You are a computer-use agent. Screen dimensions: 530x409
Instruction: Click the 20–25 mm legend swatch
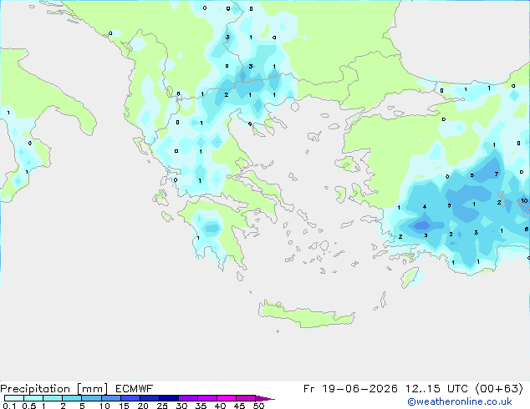pyautogui.click(x=149, y=398)
